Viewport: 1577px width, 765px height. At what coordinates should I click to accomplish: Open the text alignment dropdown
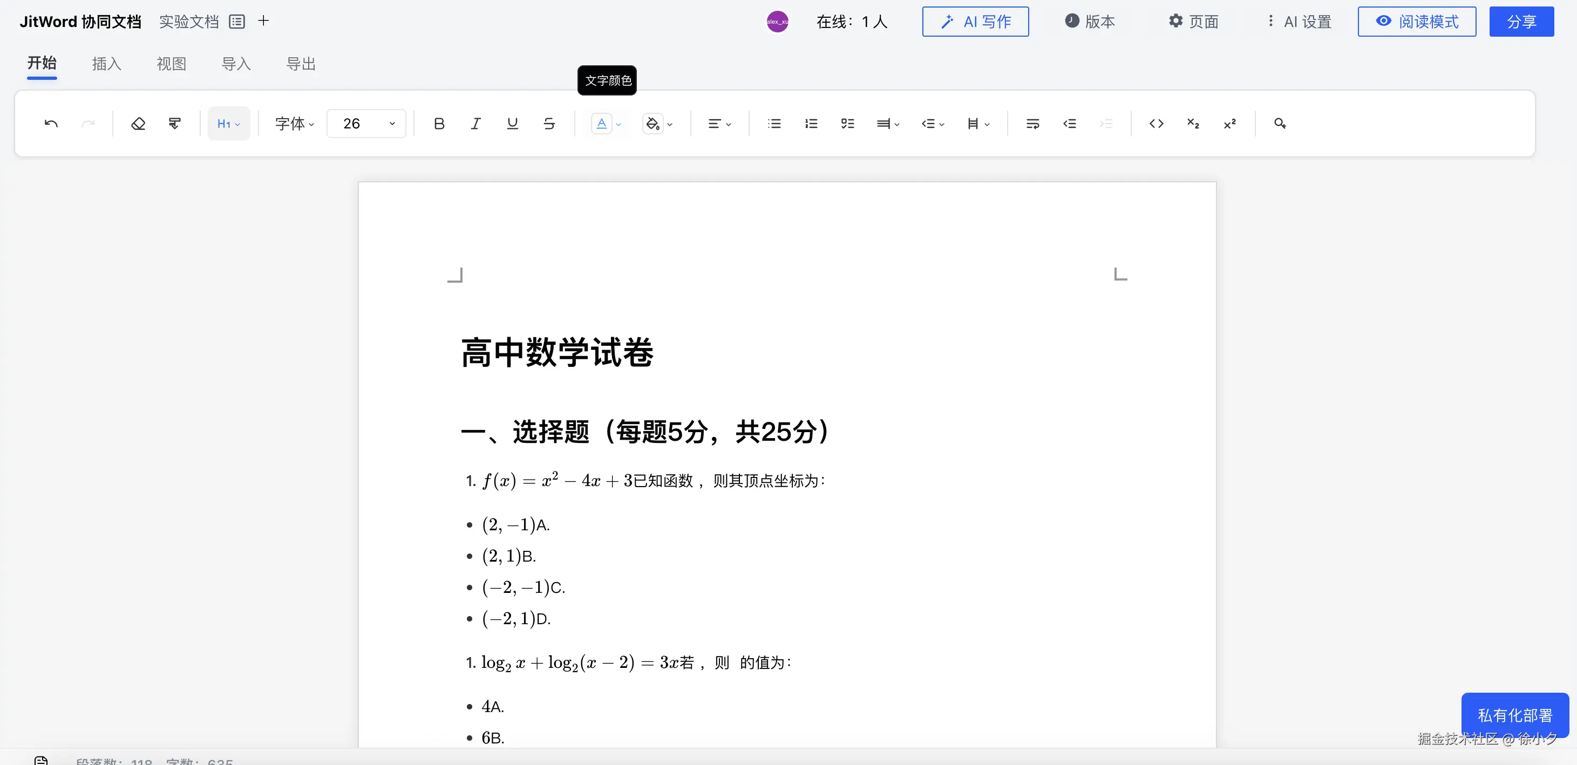coord(719,123)
